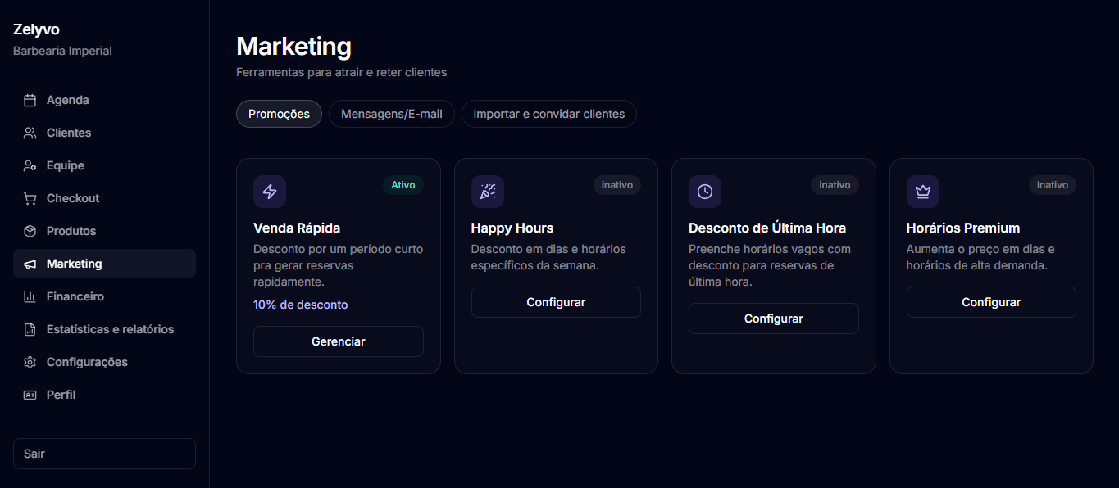
Task: Click the report icon beside Estatísticas e relatórios
Action: coord(30,329)
